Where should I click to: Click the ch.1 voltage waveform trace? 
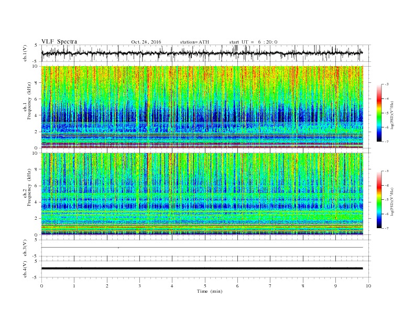pyautogui.click(x=202, y=53)
